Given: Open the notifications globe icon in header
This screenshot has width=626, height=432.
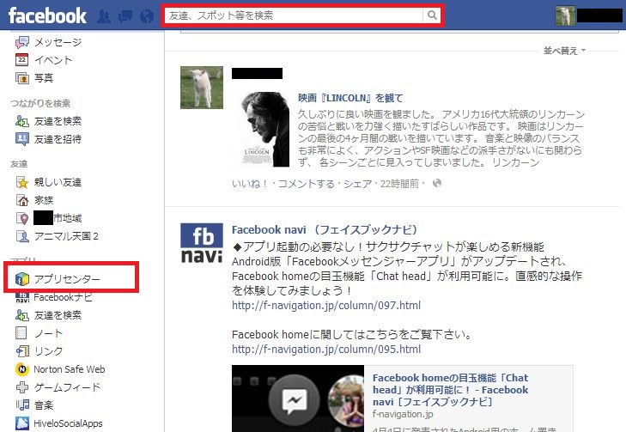Looking at the screenshot, I should click(147, 16).
